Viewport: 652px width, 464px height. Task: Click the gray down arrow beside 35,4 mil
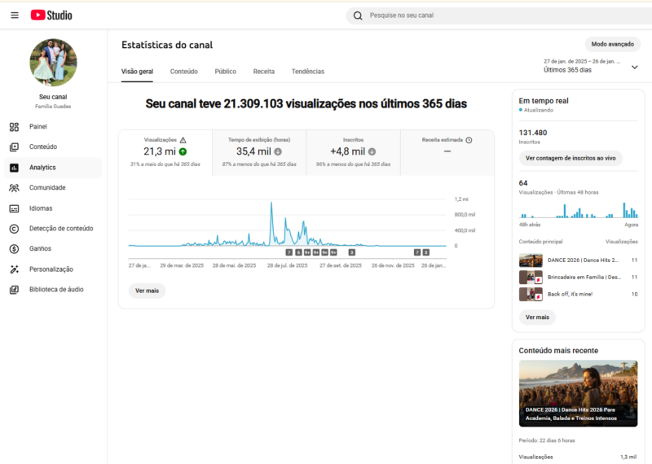pyautogui.click(x=278, y=151)
